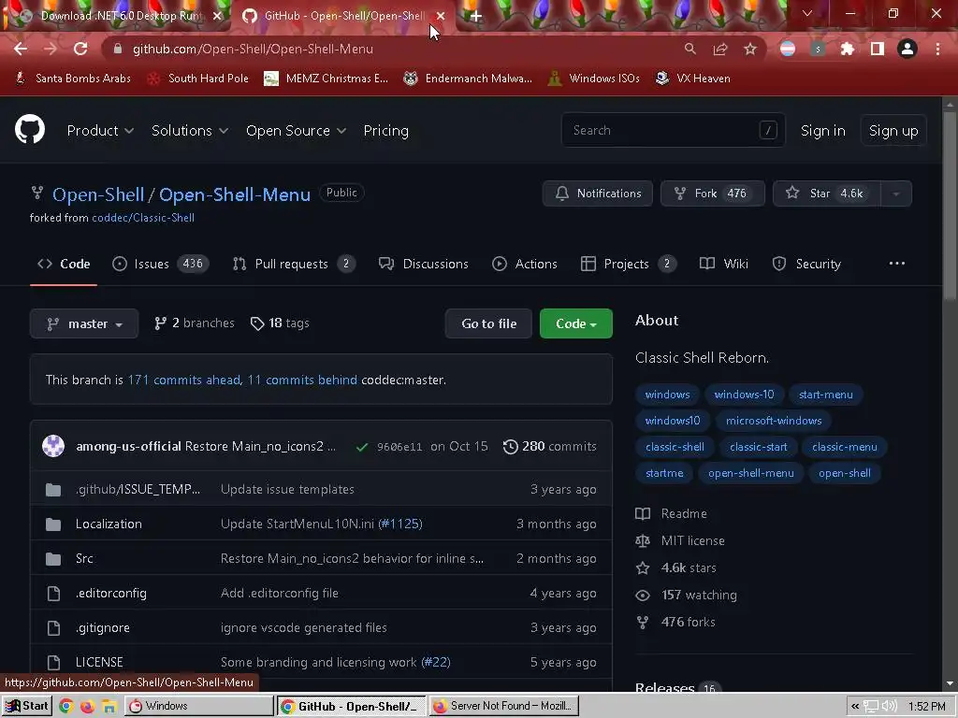Screen dimensions: 958x718
Task: Click the browser address bar URL
Action: tap(253, 49)
